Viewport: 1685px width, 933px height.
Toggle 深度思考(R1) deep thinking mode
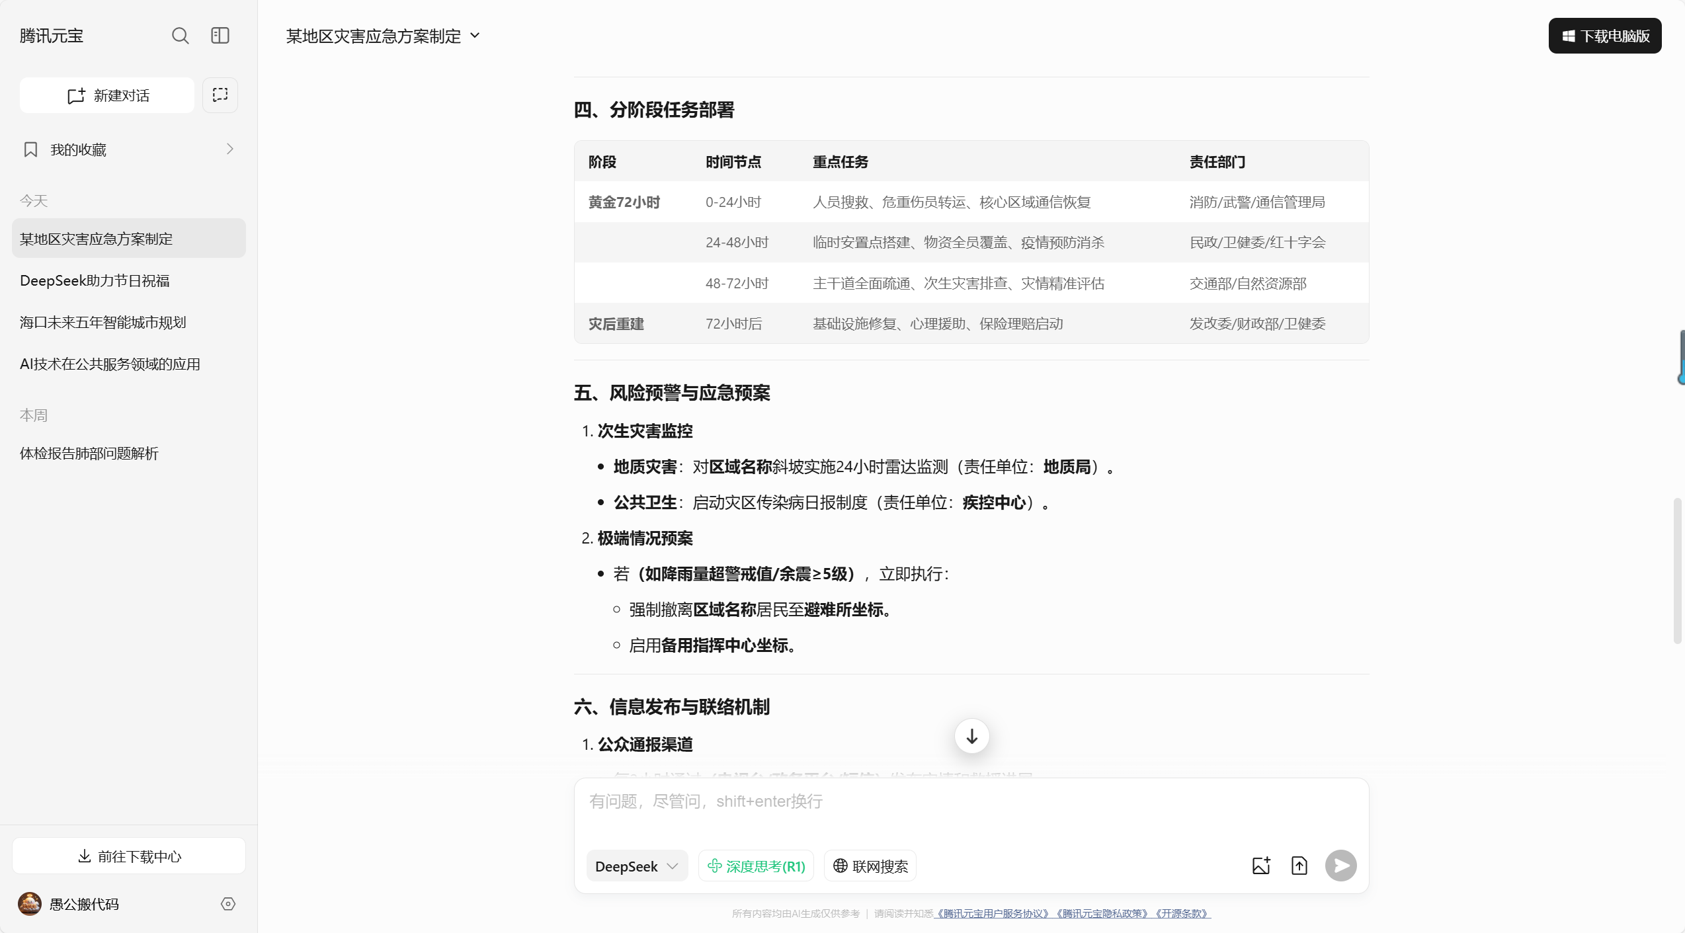click(756, 866)
